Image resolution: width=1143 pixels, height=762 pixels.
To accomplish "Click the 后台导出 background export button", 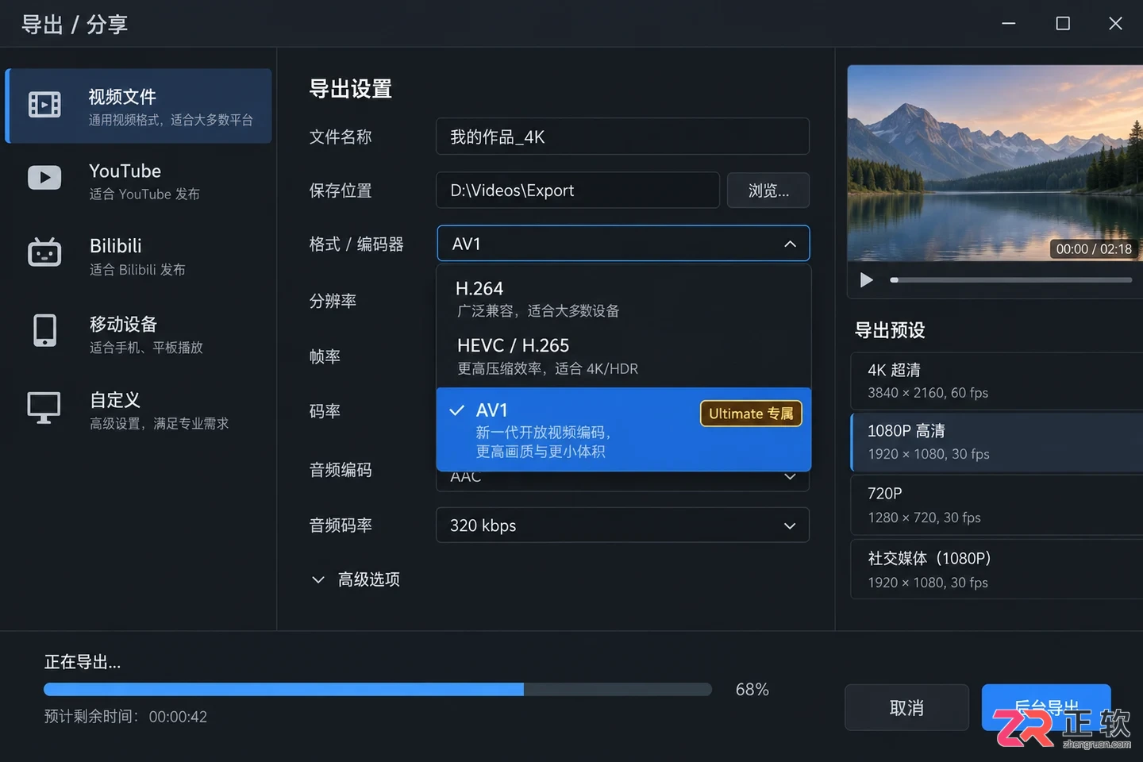I will [1046, 707].
